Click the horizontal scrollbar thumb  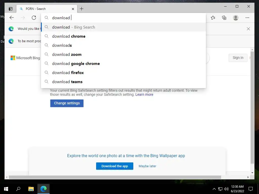[x=115, y=177]
